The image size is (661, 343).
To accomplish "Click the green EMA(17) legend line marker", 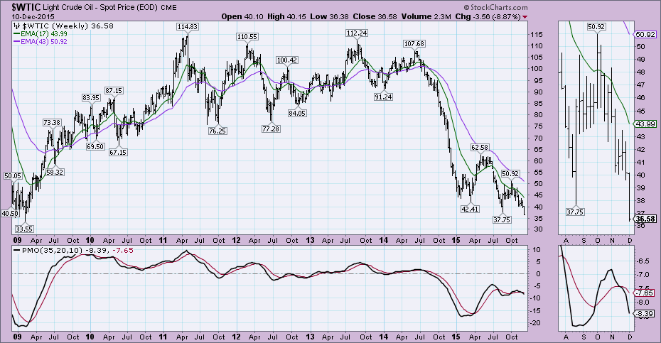I will [x=16, y=34].
